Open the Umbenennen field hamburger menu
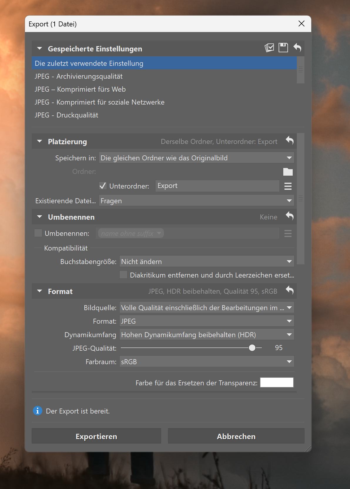 tap(288, 233)
